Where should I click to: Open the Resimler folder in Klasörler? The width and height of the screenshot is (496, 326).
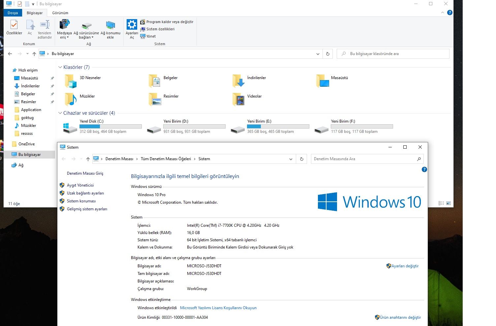point(154,99)
